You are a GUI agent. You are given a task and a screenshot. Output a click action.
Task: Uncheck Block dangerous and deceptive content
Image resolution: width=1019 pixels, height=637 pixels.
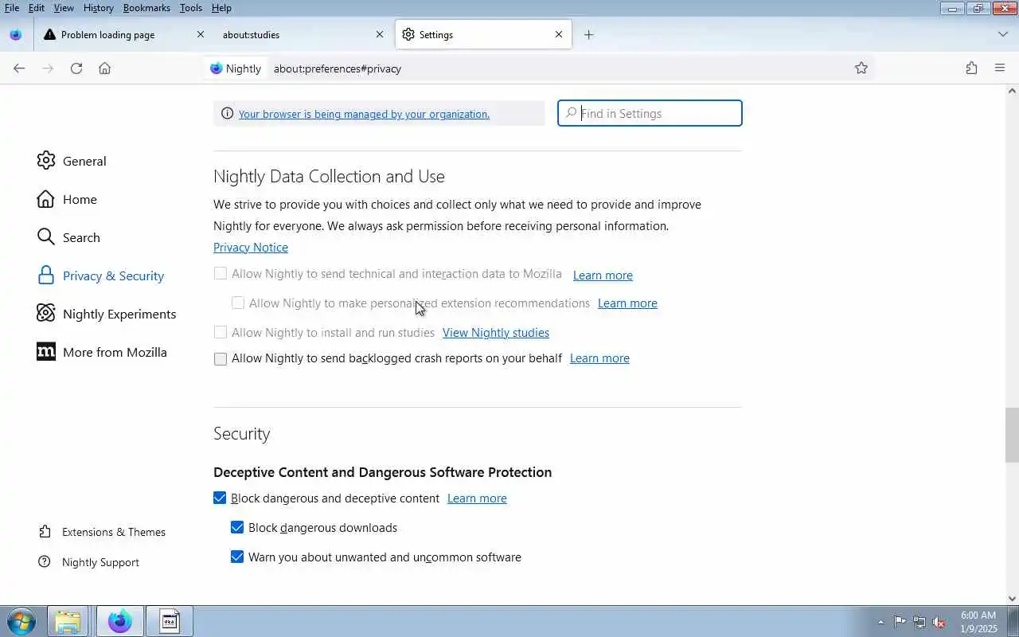coord(220,498)
